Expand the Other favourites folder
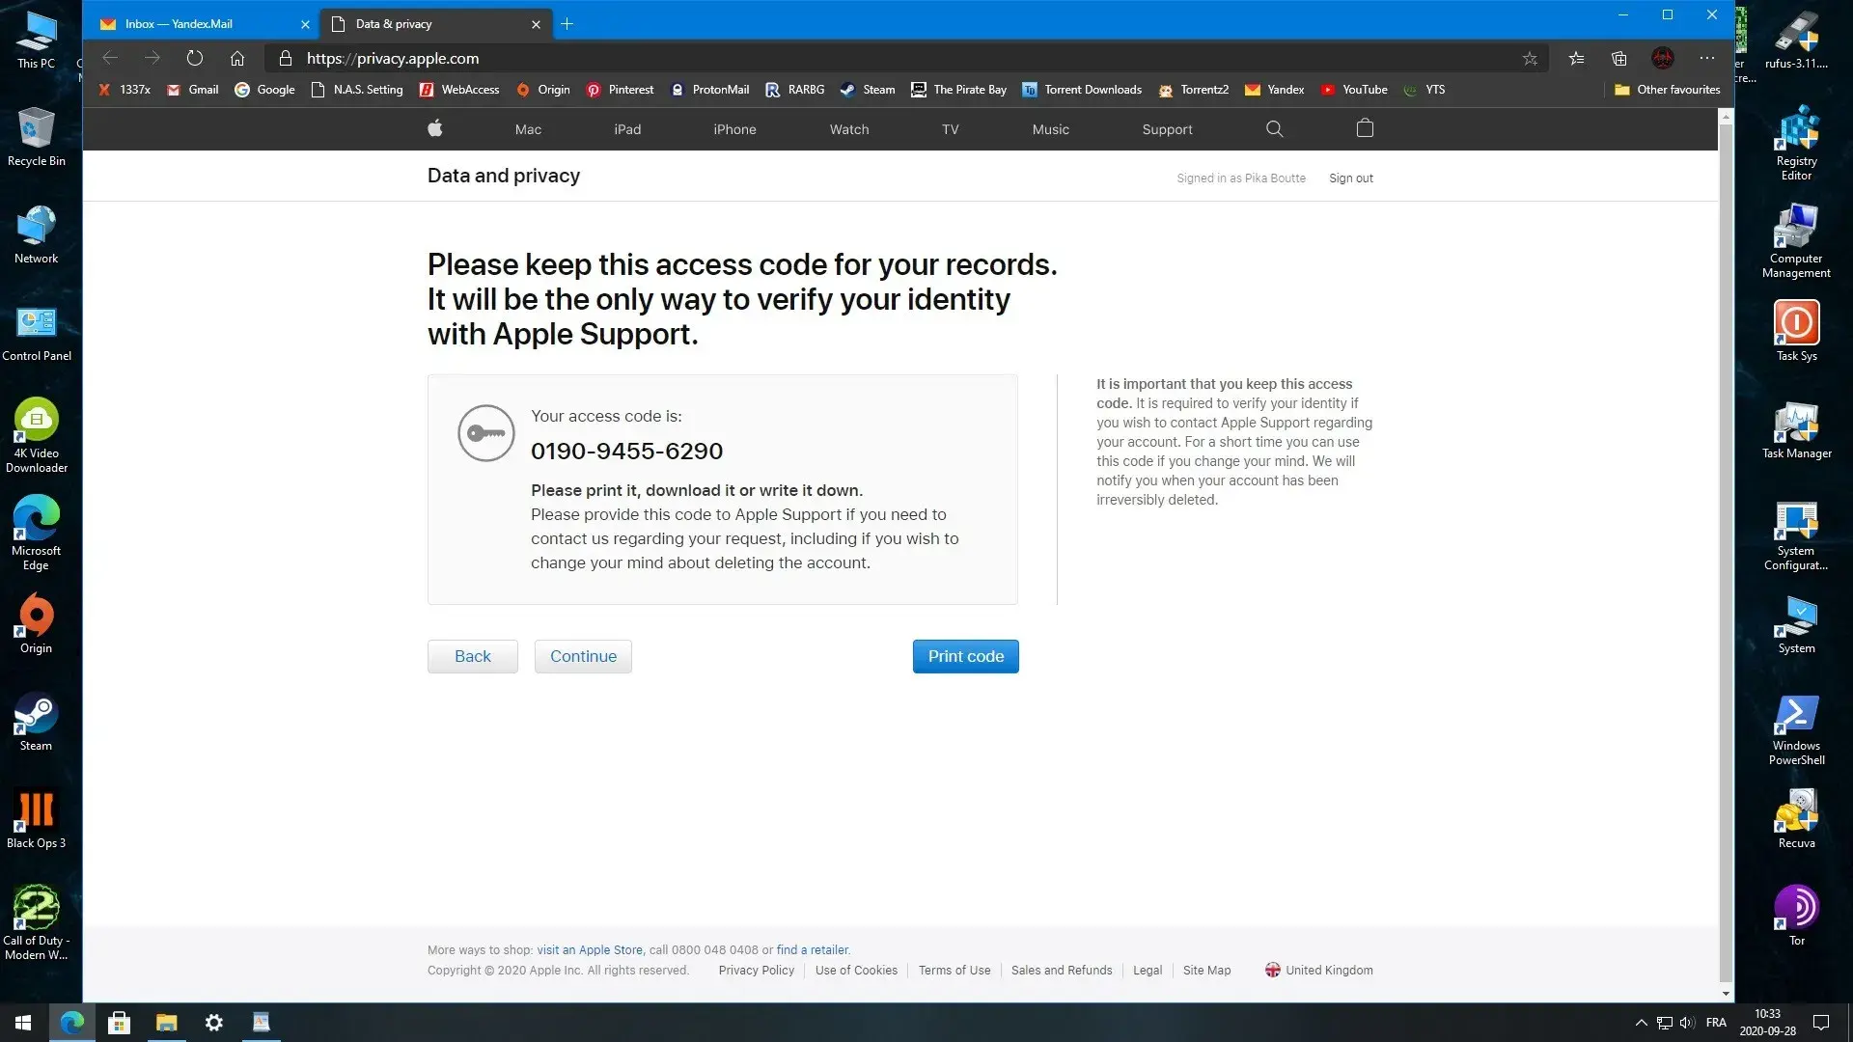The width and height of the screenshot is (1853, 1042). [1668, 90]
